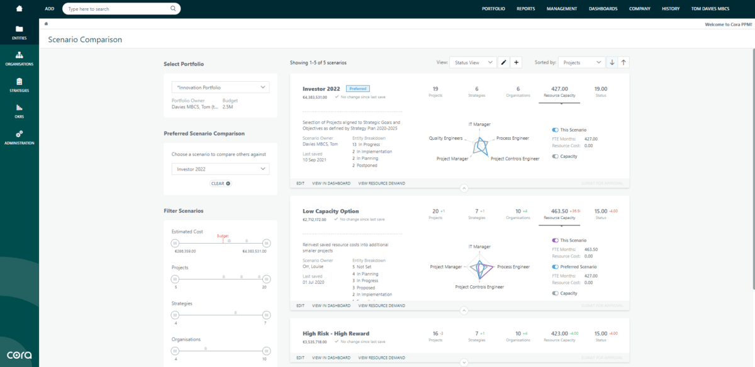The image size is (755, 367).
Task: Open the Management menu
Action: 562,9
